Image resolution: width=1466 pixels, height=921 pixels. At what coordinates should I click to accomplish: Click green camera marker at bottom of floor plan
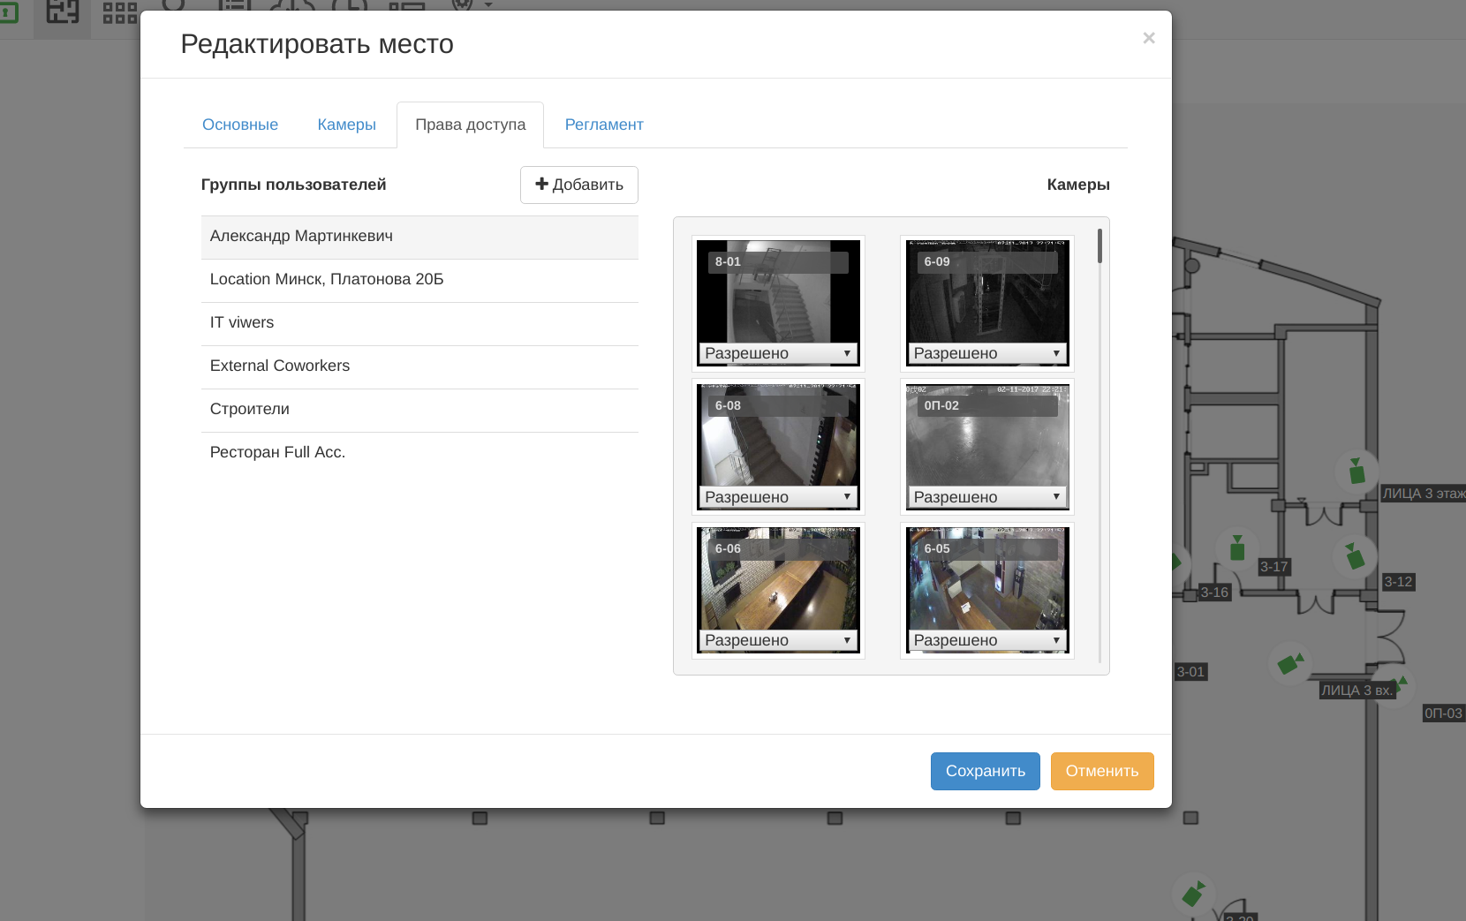point(1194,894)
